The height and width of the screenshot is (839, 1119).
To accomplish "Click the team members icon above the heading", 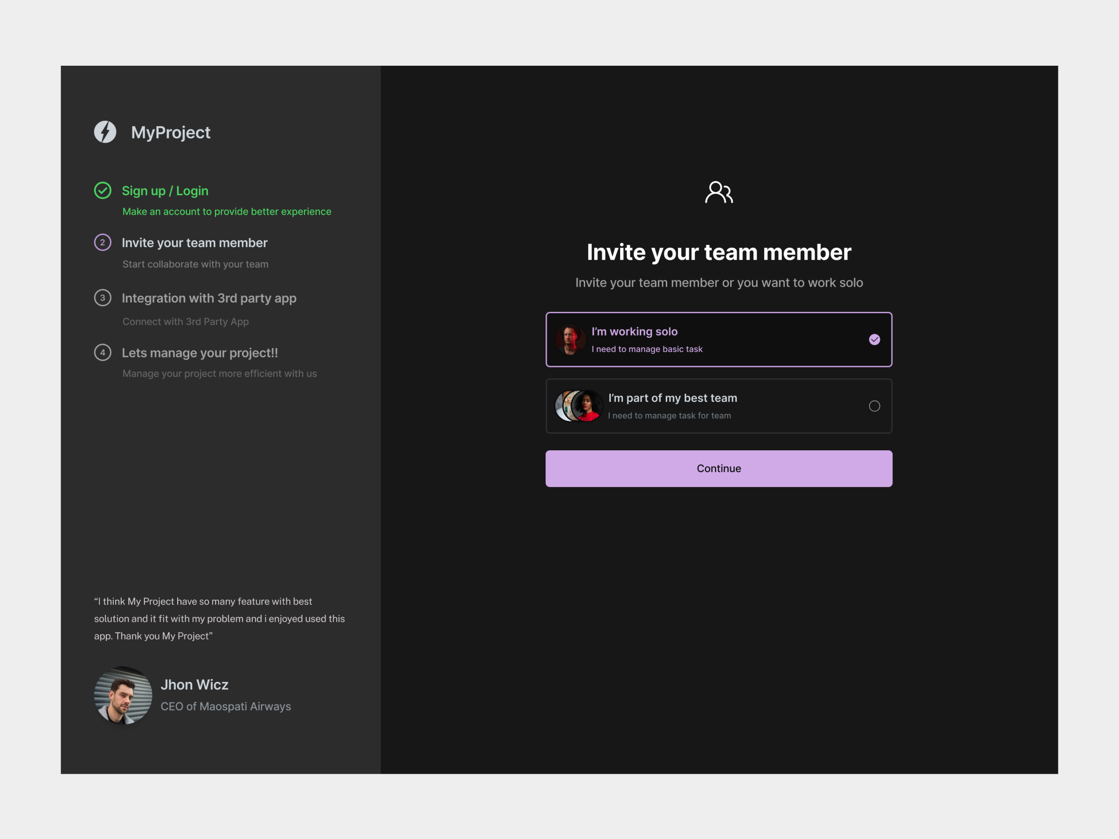I will (x=719, y=192).
